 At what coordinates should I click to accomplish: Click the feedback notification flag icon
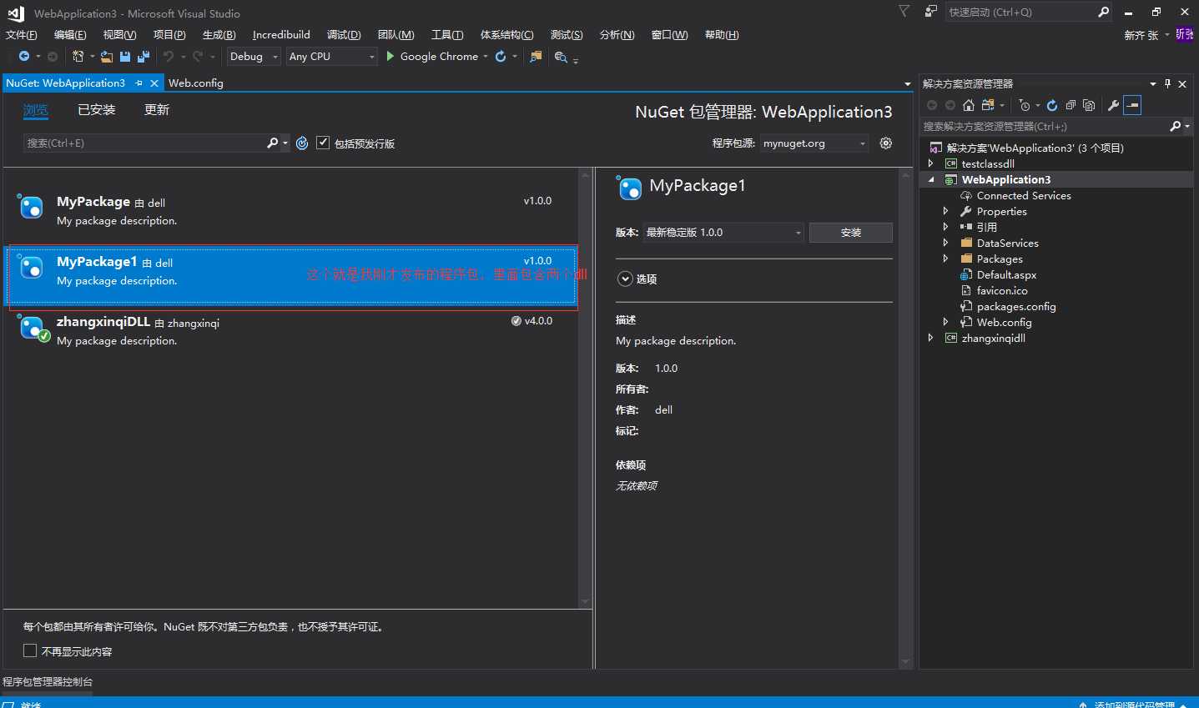[x=904, y=11]
